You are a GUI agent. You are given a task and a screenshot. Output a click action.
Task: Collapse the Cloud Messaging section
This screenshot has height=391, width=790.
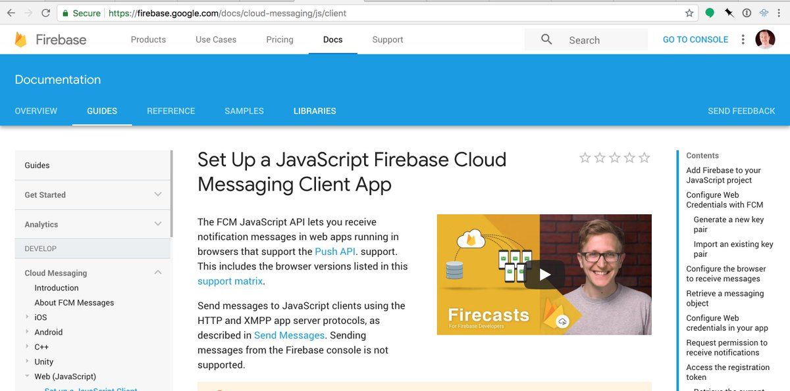(158, 272)
